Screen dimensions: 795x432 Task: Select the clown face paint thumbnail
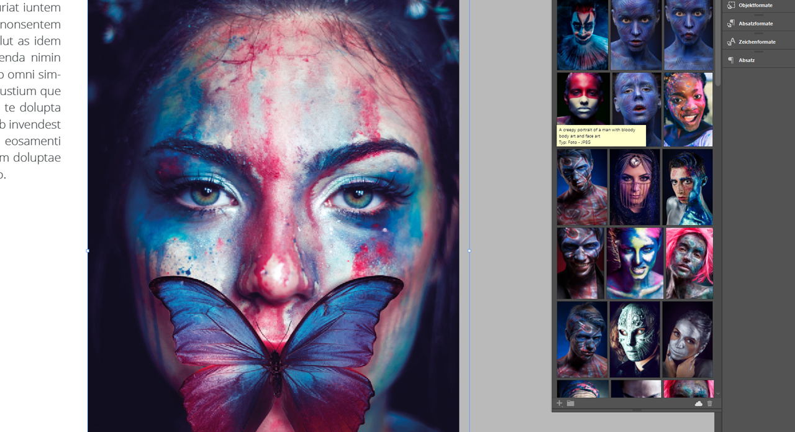582,34
